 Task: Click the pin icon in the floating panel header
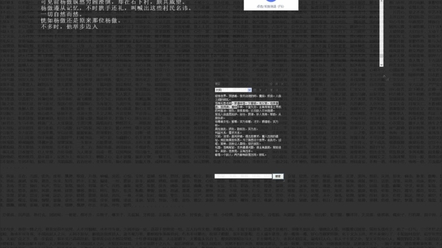point(277,84)
